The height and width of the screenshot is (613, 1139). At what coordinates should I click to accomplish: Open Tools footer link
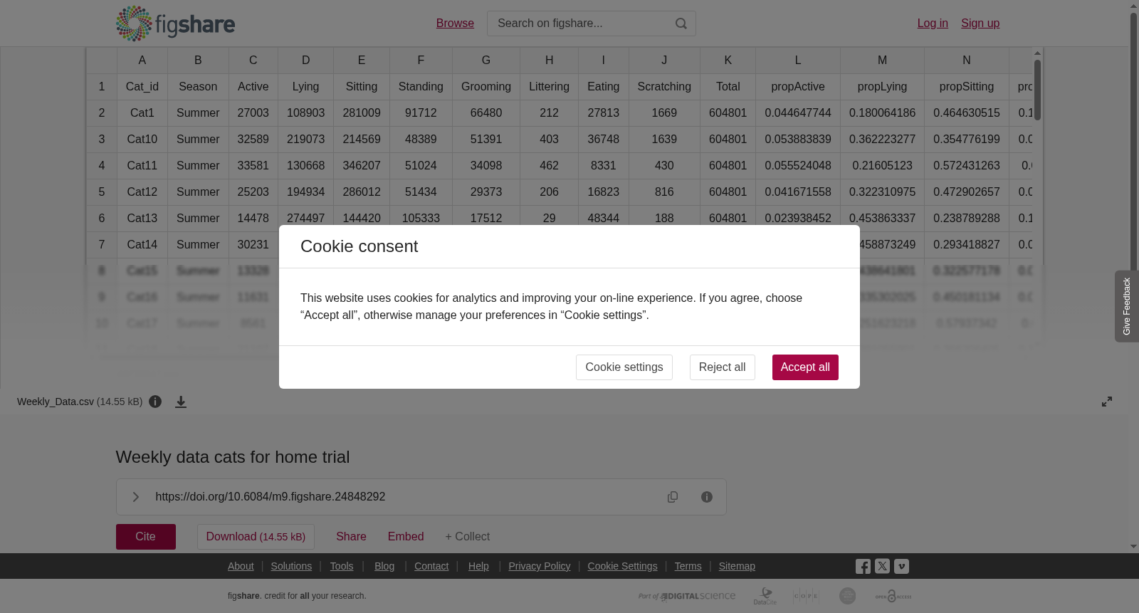(342, 566)
